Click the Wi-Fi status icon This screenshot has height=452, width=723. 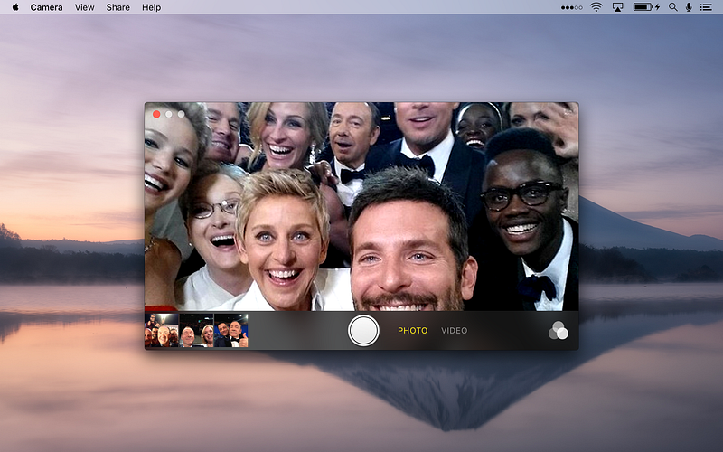click(596, 7)
